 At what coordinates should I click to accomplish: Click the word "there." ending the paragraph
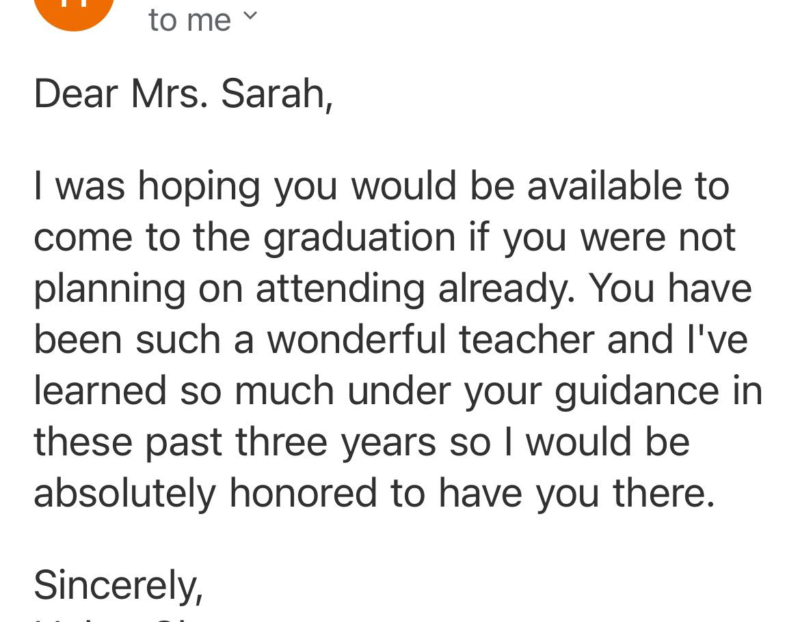[664, 492]
